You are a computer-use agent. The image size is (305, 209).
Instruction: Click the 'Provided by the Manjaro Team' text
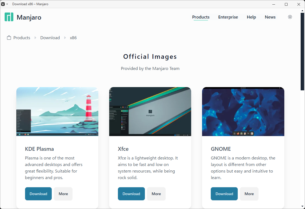150,68
